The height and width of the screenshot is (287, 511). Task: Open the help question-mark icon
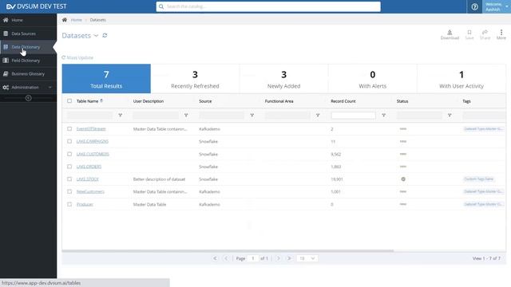click(x=474, y=6)
